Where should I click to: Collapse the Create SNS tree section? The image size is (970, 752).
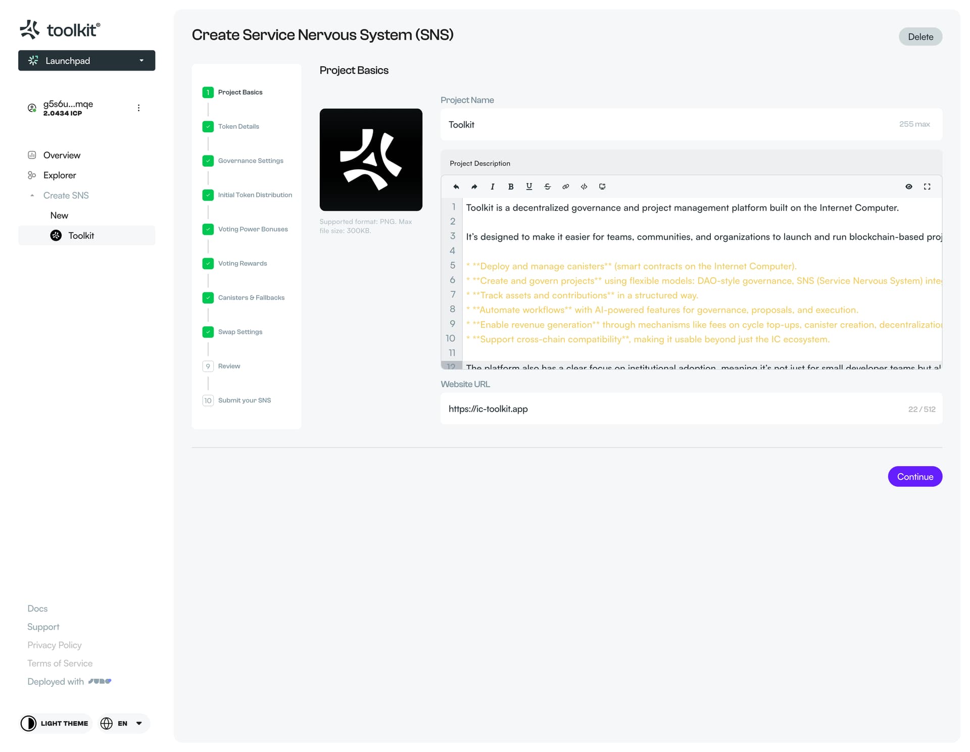32,195
